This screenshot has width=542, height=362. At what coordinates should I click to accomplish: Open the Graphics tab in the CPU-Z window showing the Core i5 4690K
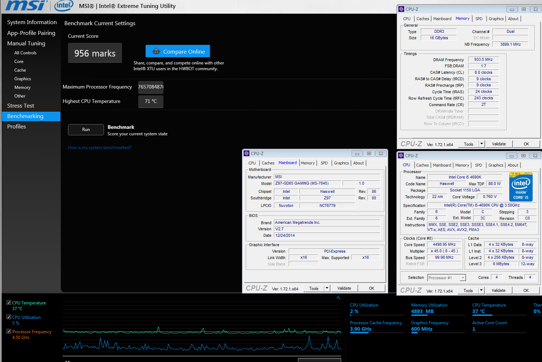(x=496, y=165)
